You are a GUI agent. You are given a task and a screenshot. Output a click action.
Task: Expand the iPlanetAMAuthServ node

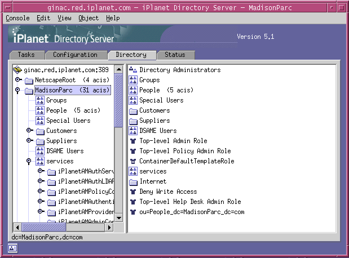point(41,171)
